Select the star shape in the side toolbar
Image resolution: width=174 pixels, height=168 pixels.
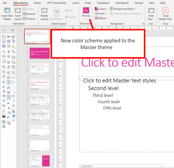pos(13,105)
